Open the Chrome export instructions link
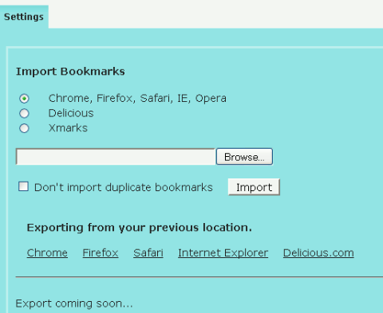The height and width of the screenshot is (313, 383). pyautogui.click(x=47, y=252)
